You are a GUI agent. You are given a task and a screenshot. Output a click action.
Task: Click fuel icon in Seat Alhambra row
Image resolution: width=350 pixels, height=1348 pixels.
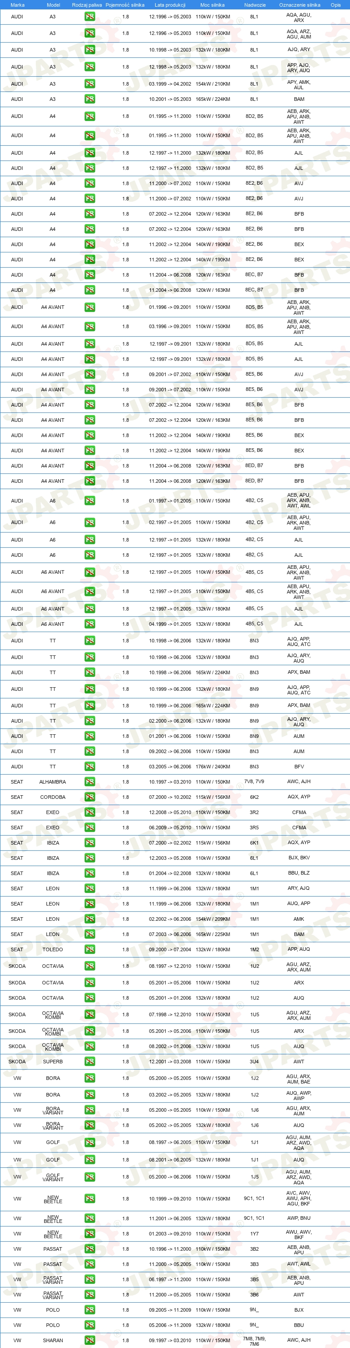pyautogui.click(x=90, y=782)
